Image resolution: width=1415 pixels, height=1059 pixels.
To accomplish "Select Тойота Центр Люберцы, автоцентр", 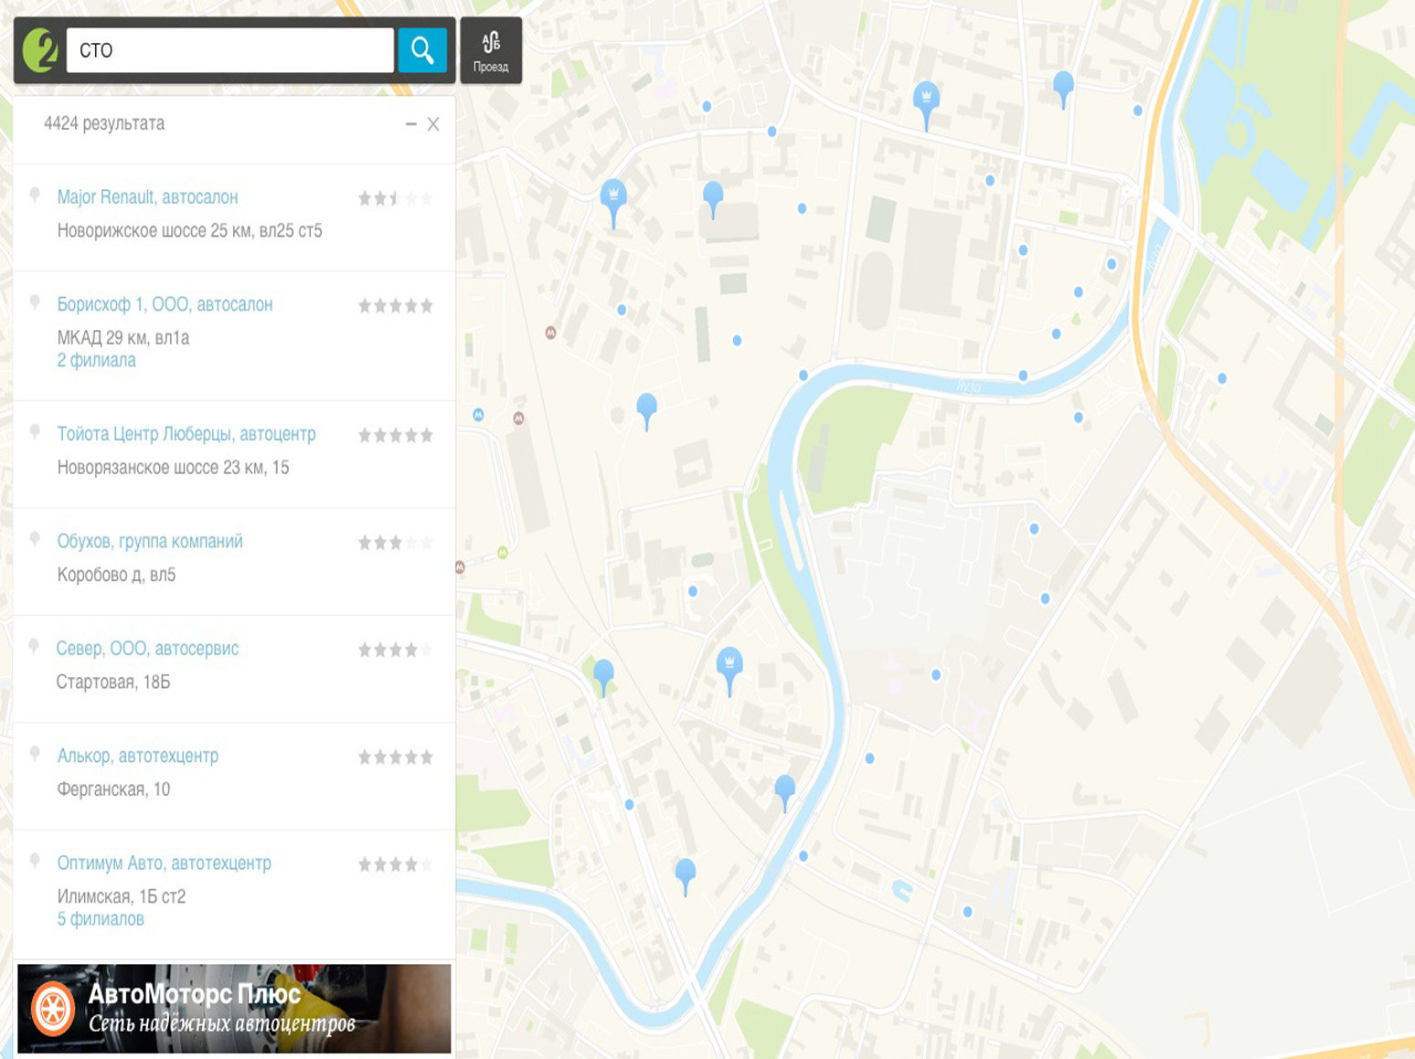I will click(x=186, y=434).
